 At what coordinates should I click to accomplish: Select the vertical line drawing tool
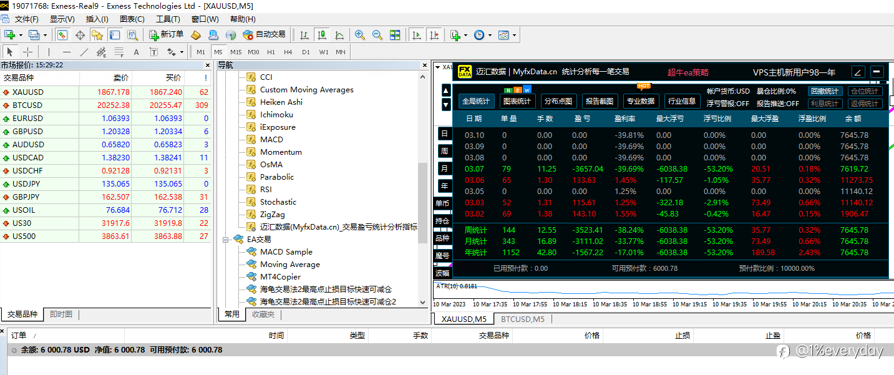49,52
